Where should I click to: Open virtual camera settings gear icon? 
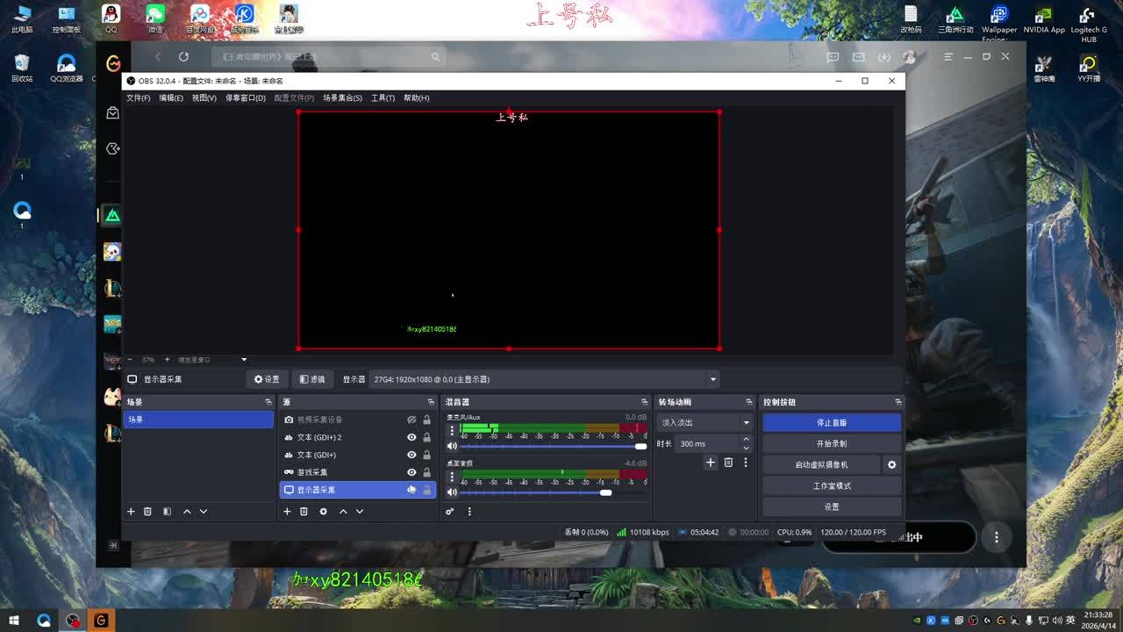click(x=891, y=464)
